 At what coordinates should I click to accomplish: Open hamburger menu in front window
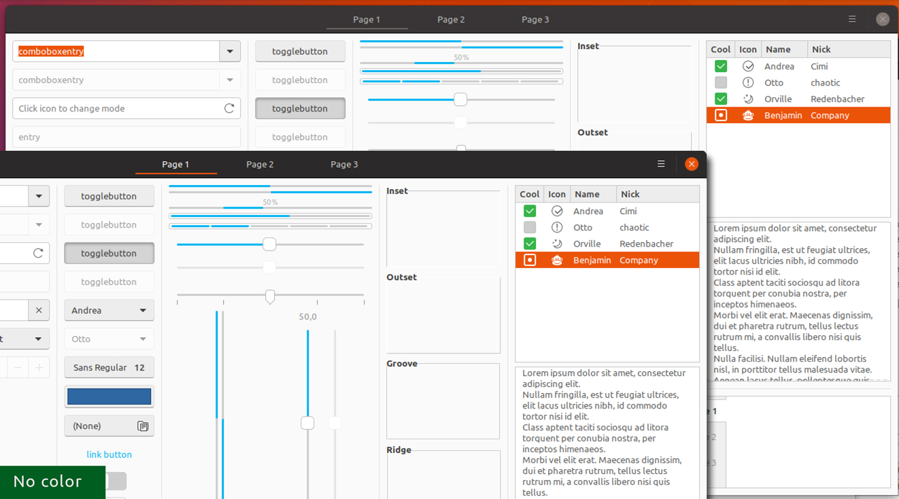pos(661,164)
